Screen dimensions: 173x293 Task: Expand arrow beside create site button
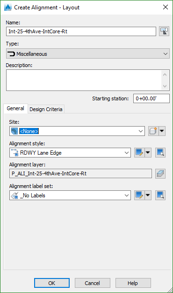point(162,131)
